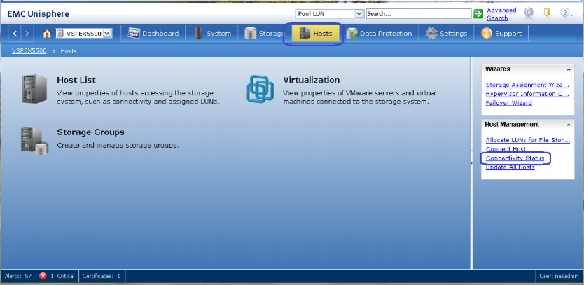Open the VSPEX5500 system selector dropdown

[x=84, y=34]
